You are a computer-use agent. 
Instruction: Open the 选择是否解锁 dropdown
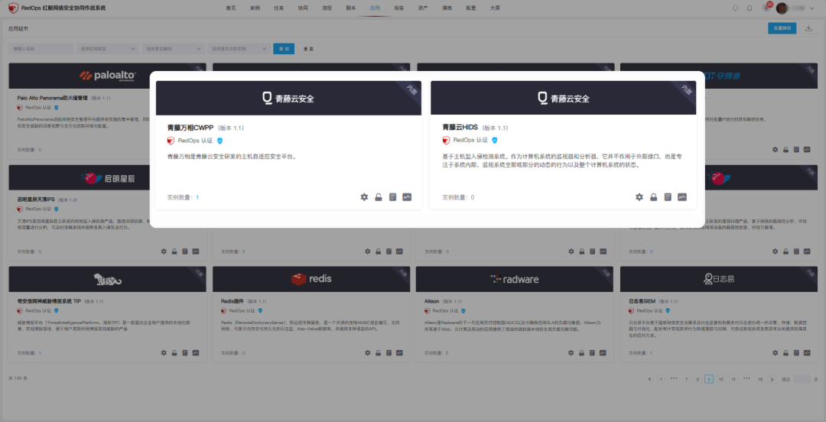pos(174,48)
